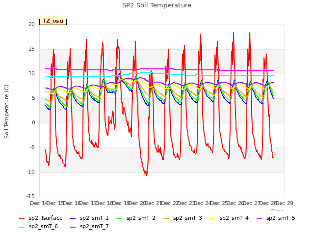Image resolution: width=314 pixels, height=236 pixels.
Task: Click the TZ_osu annotation label
Action: point(53,21)
